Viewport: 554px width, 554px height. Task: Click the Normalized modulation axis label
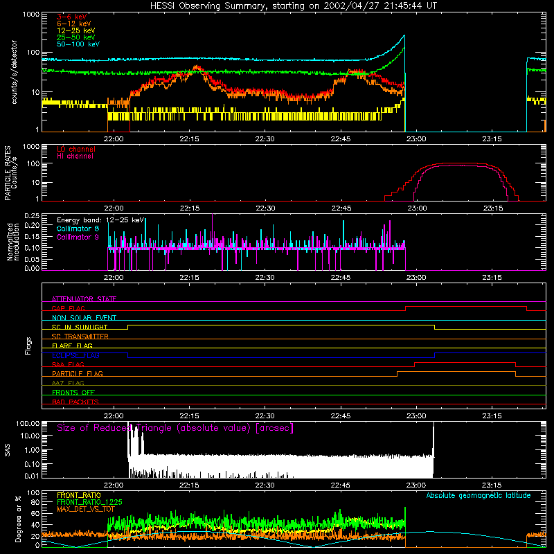[13, 242]
